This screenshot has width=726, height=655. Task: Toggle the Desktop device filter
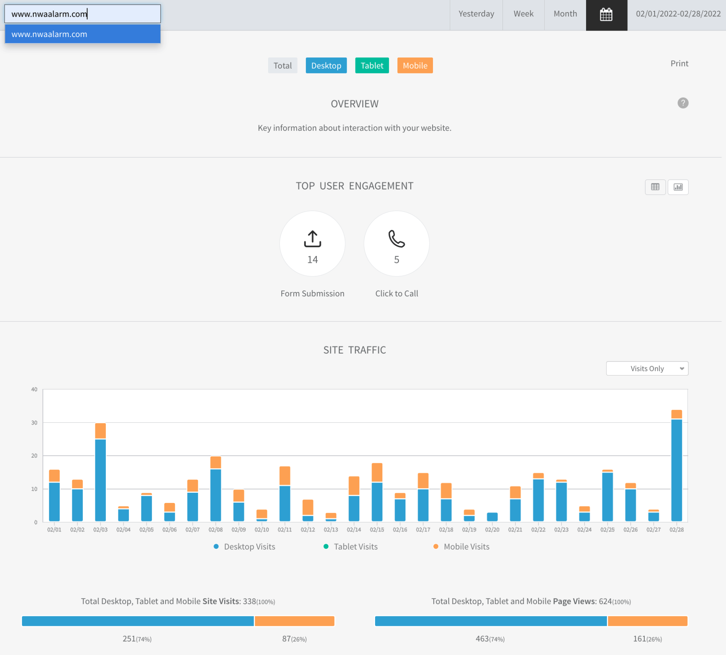coord(326,65)
